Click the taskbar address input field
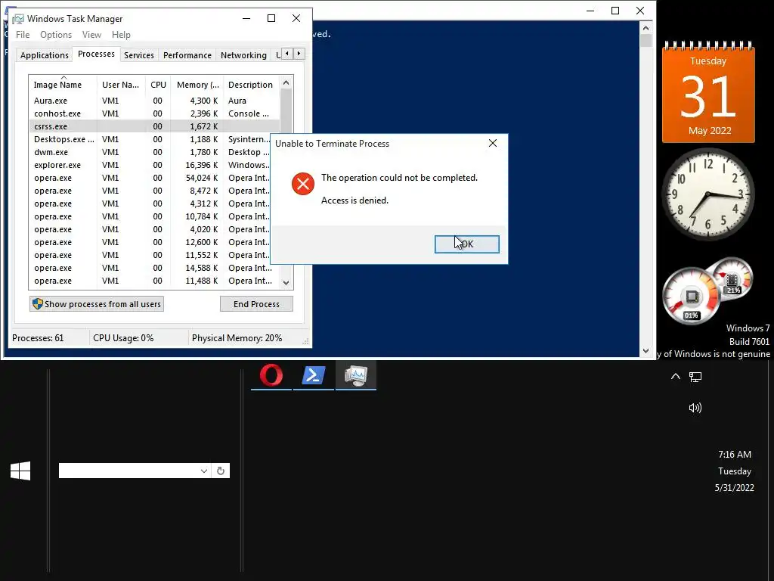The height and width of the screenshot is (581, 774). [x=128, y=471]
